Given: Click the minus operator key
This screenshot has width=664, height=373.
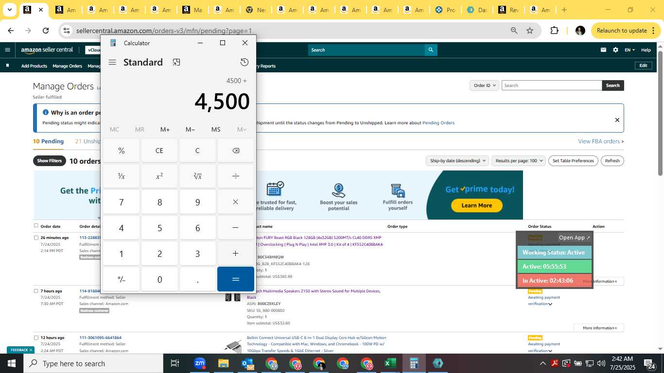Looking at the screenshot, I should (x=236, y=228).
